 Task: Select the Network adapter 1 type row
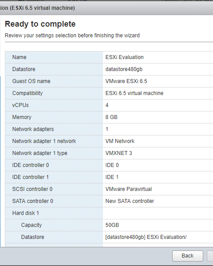pyautogui.click(x=109, y=153)
